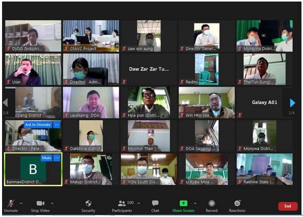
Task: Expand share options arrow beside Share Screen
Action: pyautogui.click(x=195, y=204)
